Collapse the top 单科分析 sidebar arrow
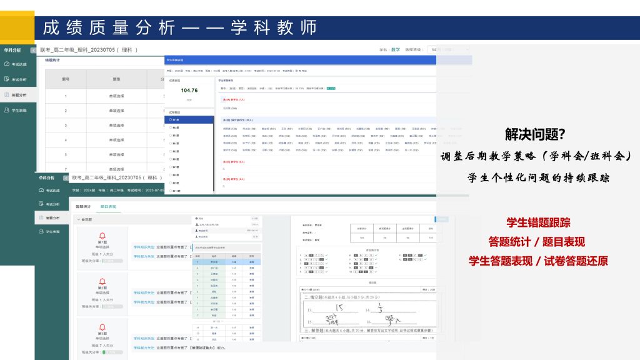Screen dimensions: 640x360 pos(32,50)
